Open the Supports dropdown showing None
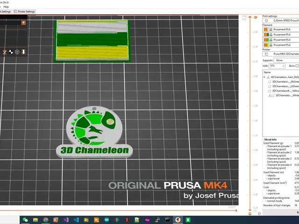 (x=286, y=60)
